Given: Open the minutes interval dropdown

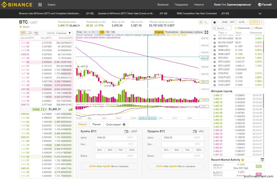Looking at the screenshot, I should [x=87, y=32].
